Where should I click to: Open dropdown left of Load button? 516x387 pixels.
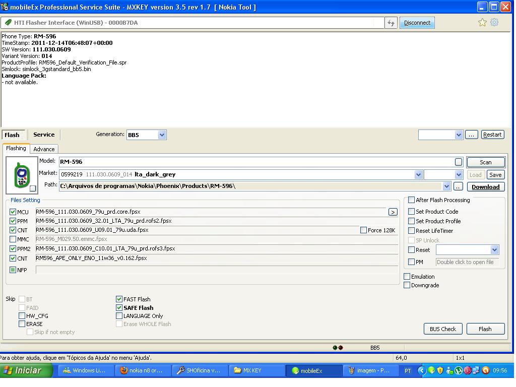point(459,174)
